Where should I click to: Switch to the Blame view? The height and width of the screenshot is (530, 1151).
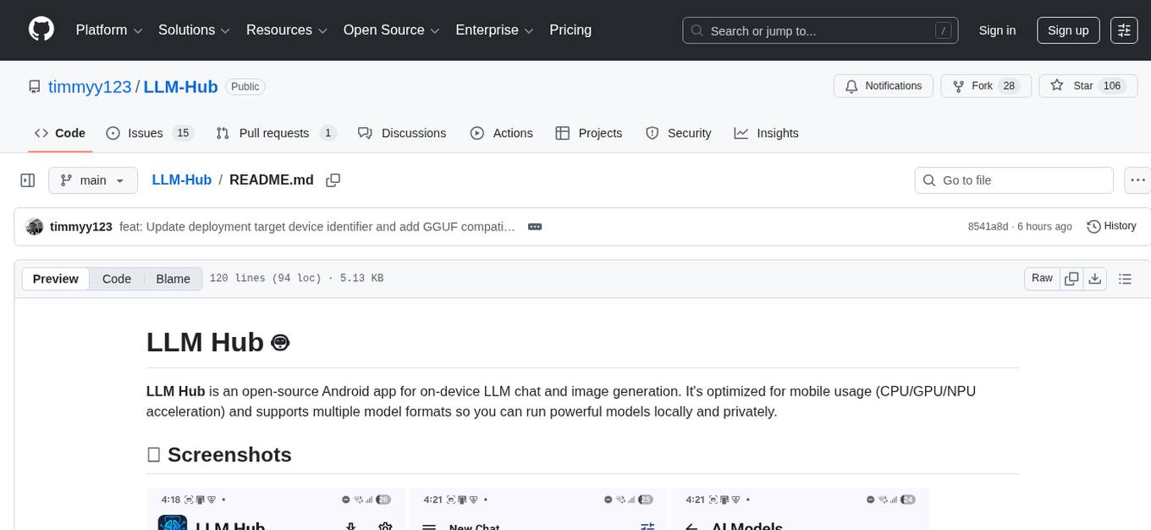[x=173, y=279]
